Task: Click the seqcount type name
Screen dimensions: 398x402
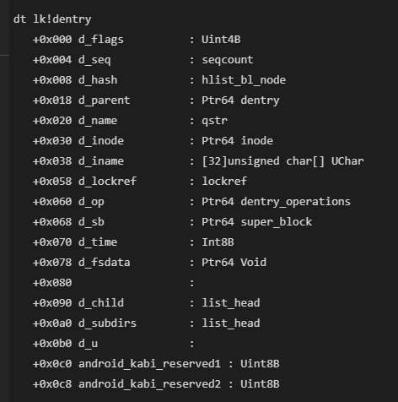Action: pyautogui.click(x=228, y=60)
